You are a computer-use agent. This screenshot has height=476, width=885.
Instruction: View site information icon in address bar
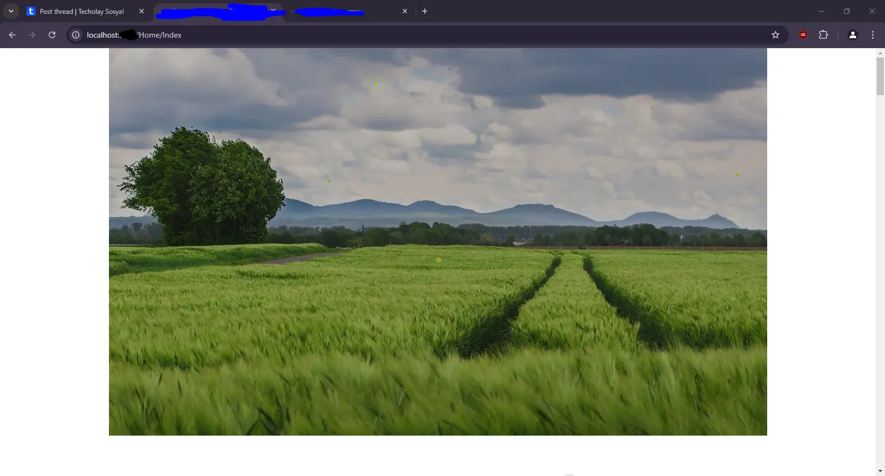tap(76, 35)
